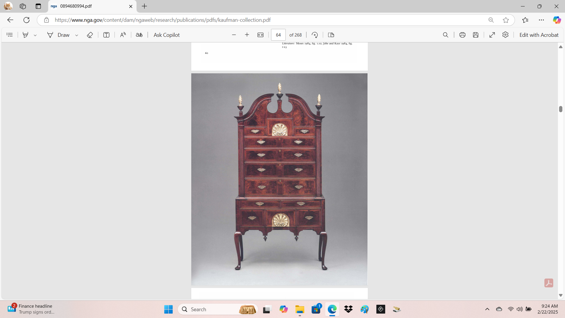
Task: Open the Translate tool
Action: [139, 35]
